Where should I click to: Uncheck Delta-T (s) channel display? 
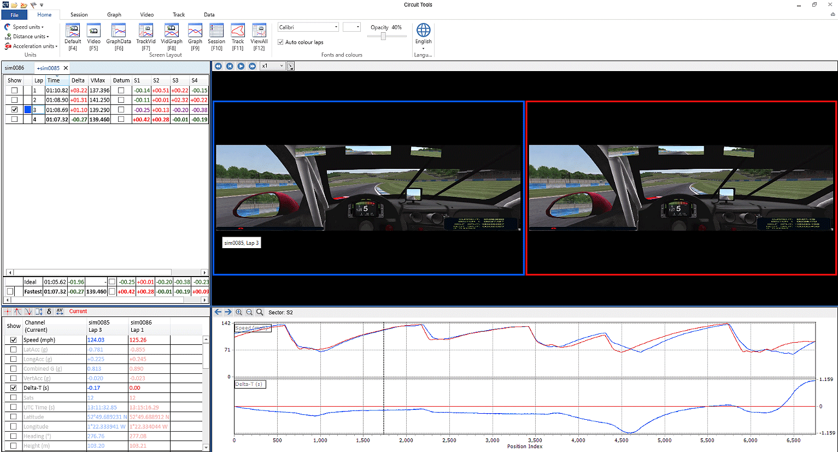(x=14, y=388)
